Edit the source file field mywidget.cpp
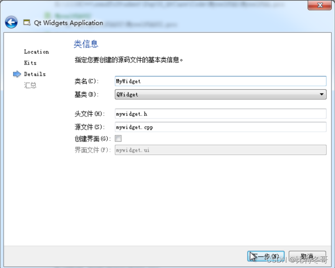Screen dimensions: 335x268 tap(220, 127)
